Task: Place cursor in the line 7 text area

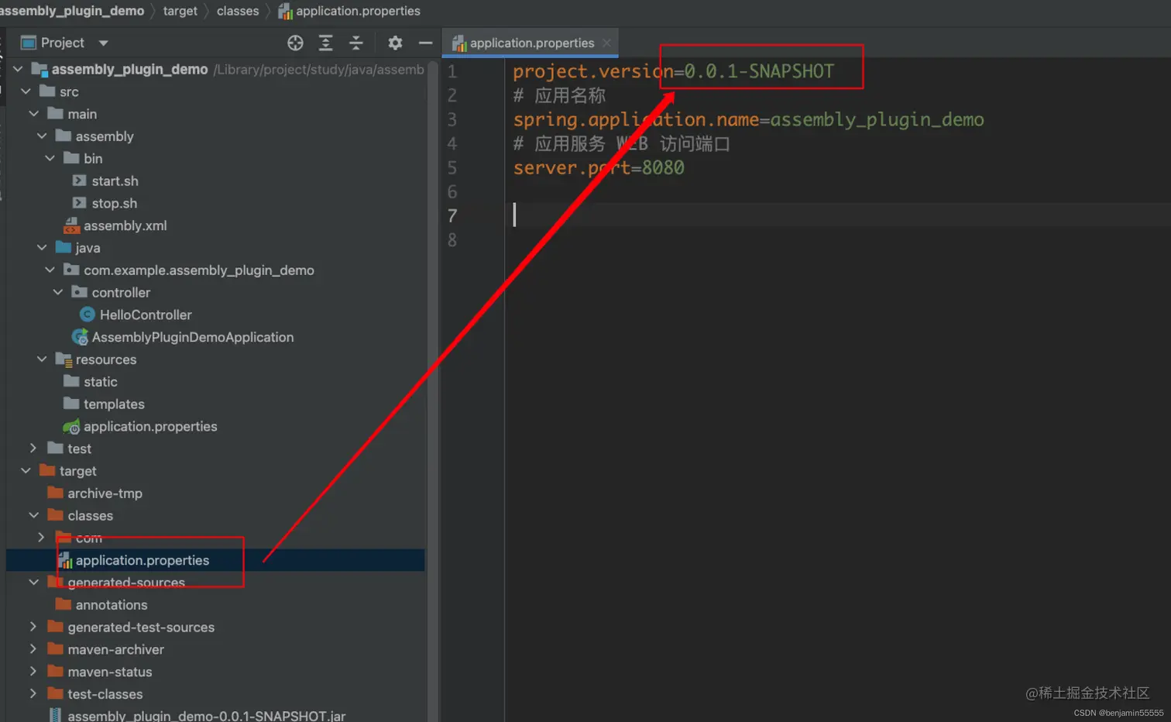Action: [x=836, y=215]
